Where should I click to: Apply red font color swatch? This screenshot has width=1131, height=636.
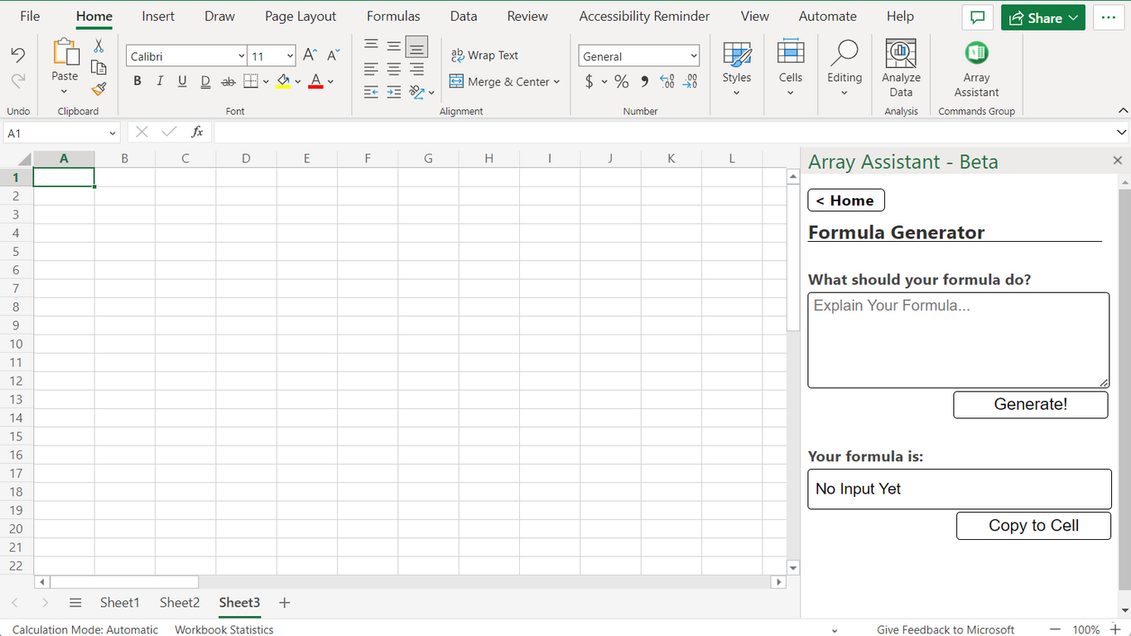pos(315,81)
